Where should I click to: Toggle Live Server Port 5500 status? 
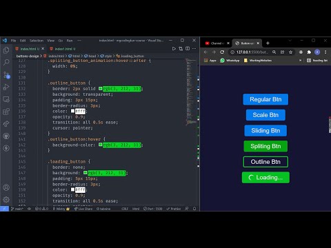click(x=153, y=209)
